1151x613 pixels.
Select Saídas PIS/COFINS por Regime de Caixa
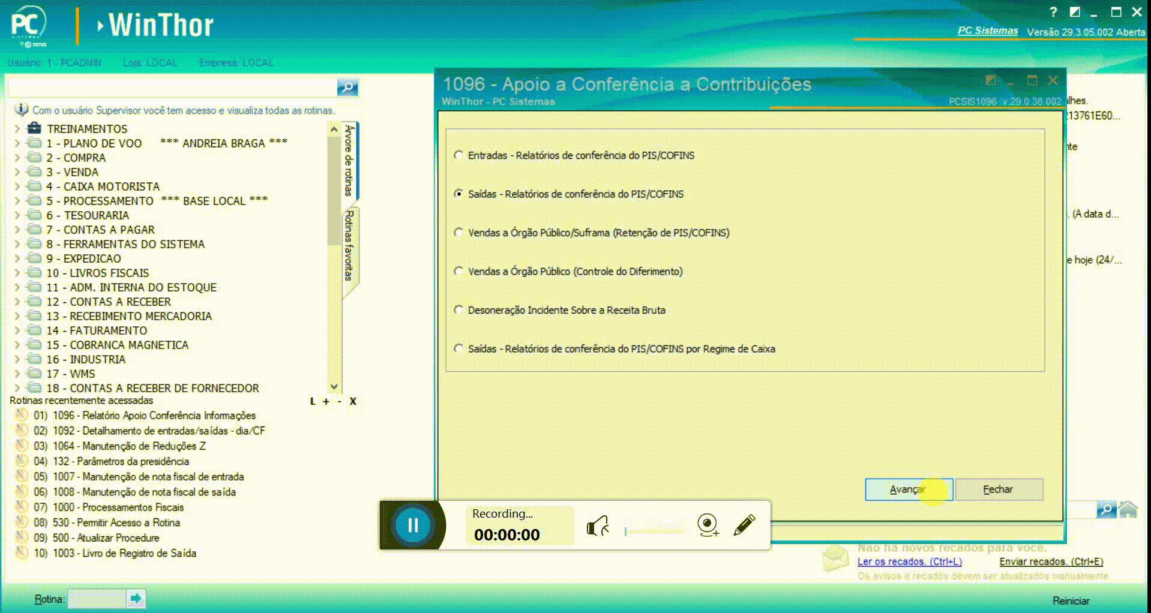[x=458, y=348]
